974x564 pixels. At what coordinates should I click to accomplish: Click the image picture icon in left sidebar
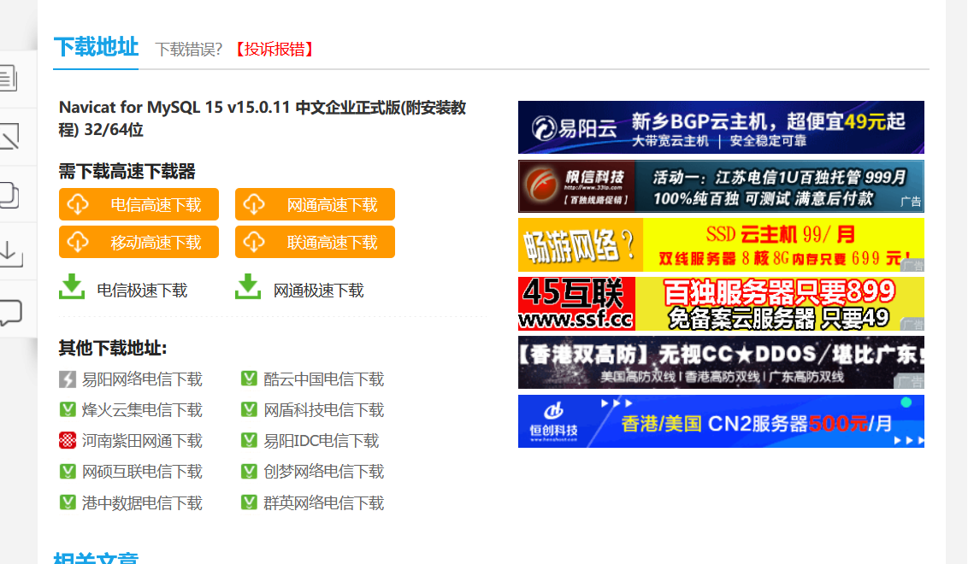9,136
